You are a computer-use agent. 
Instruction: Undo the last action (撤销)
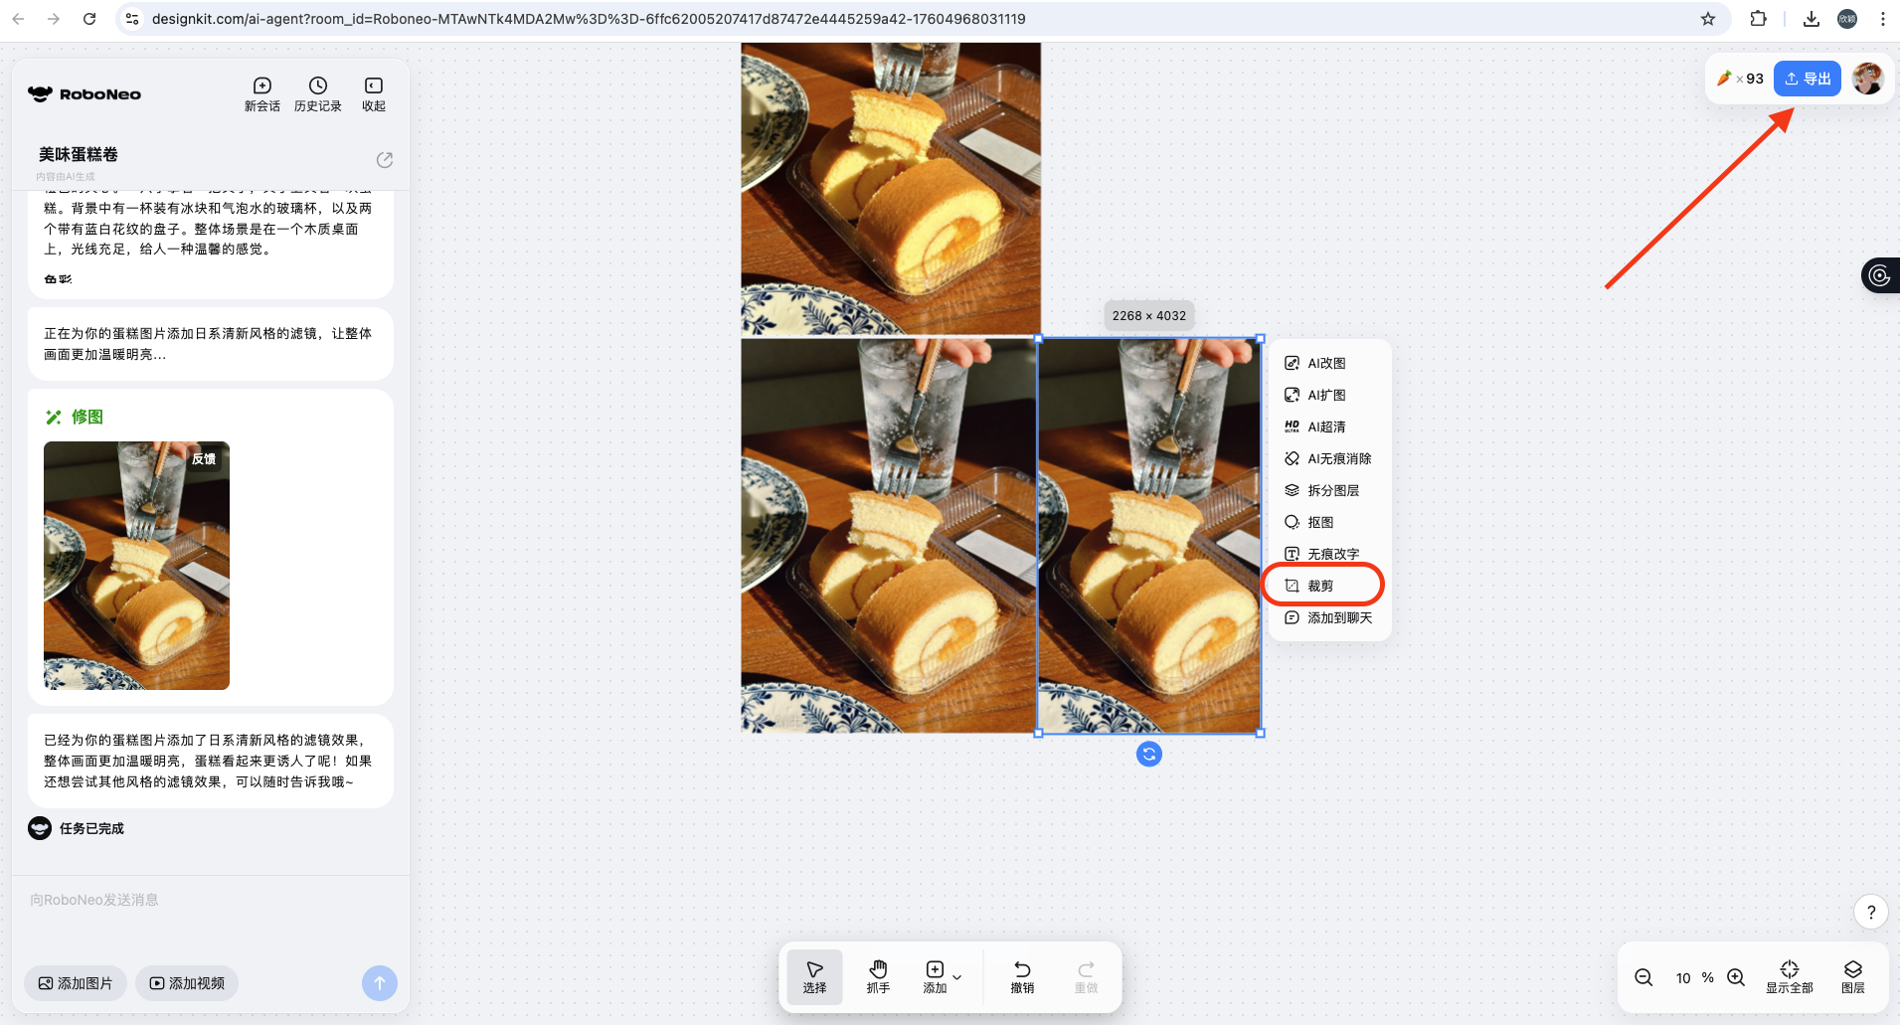pos(1022,976)
